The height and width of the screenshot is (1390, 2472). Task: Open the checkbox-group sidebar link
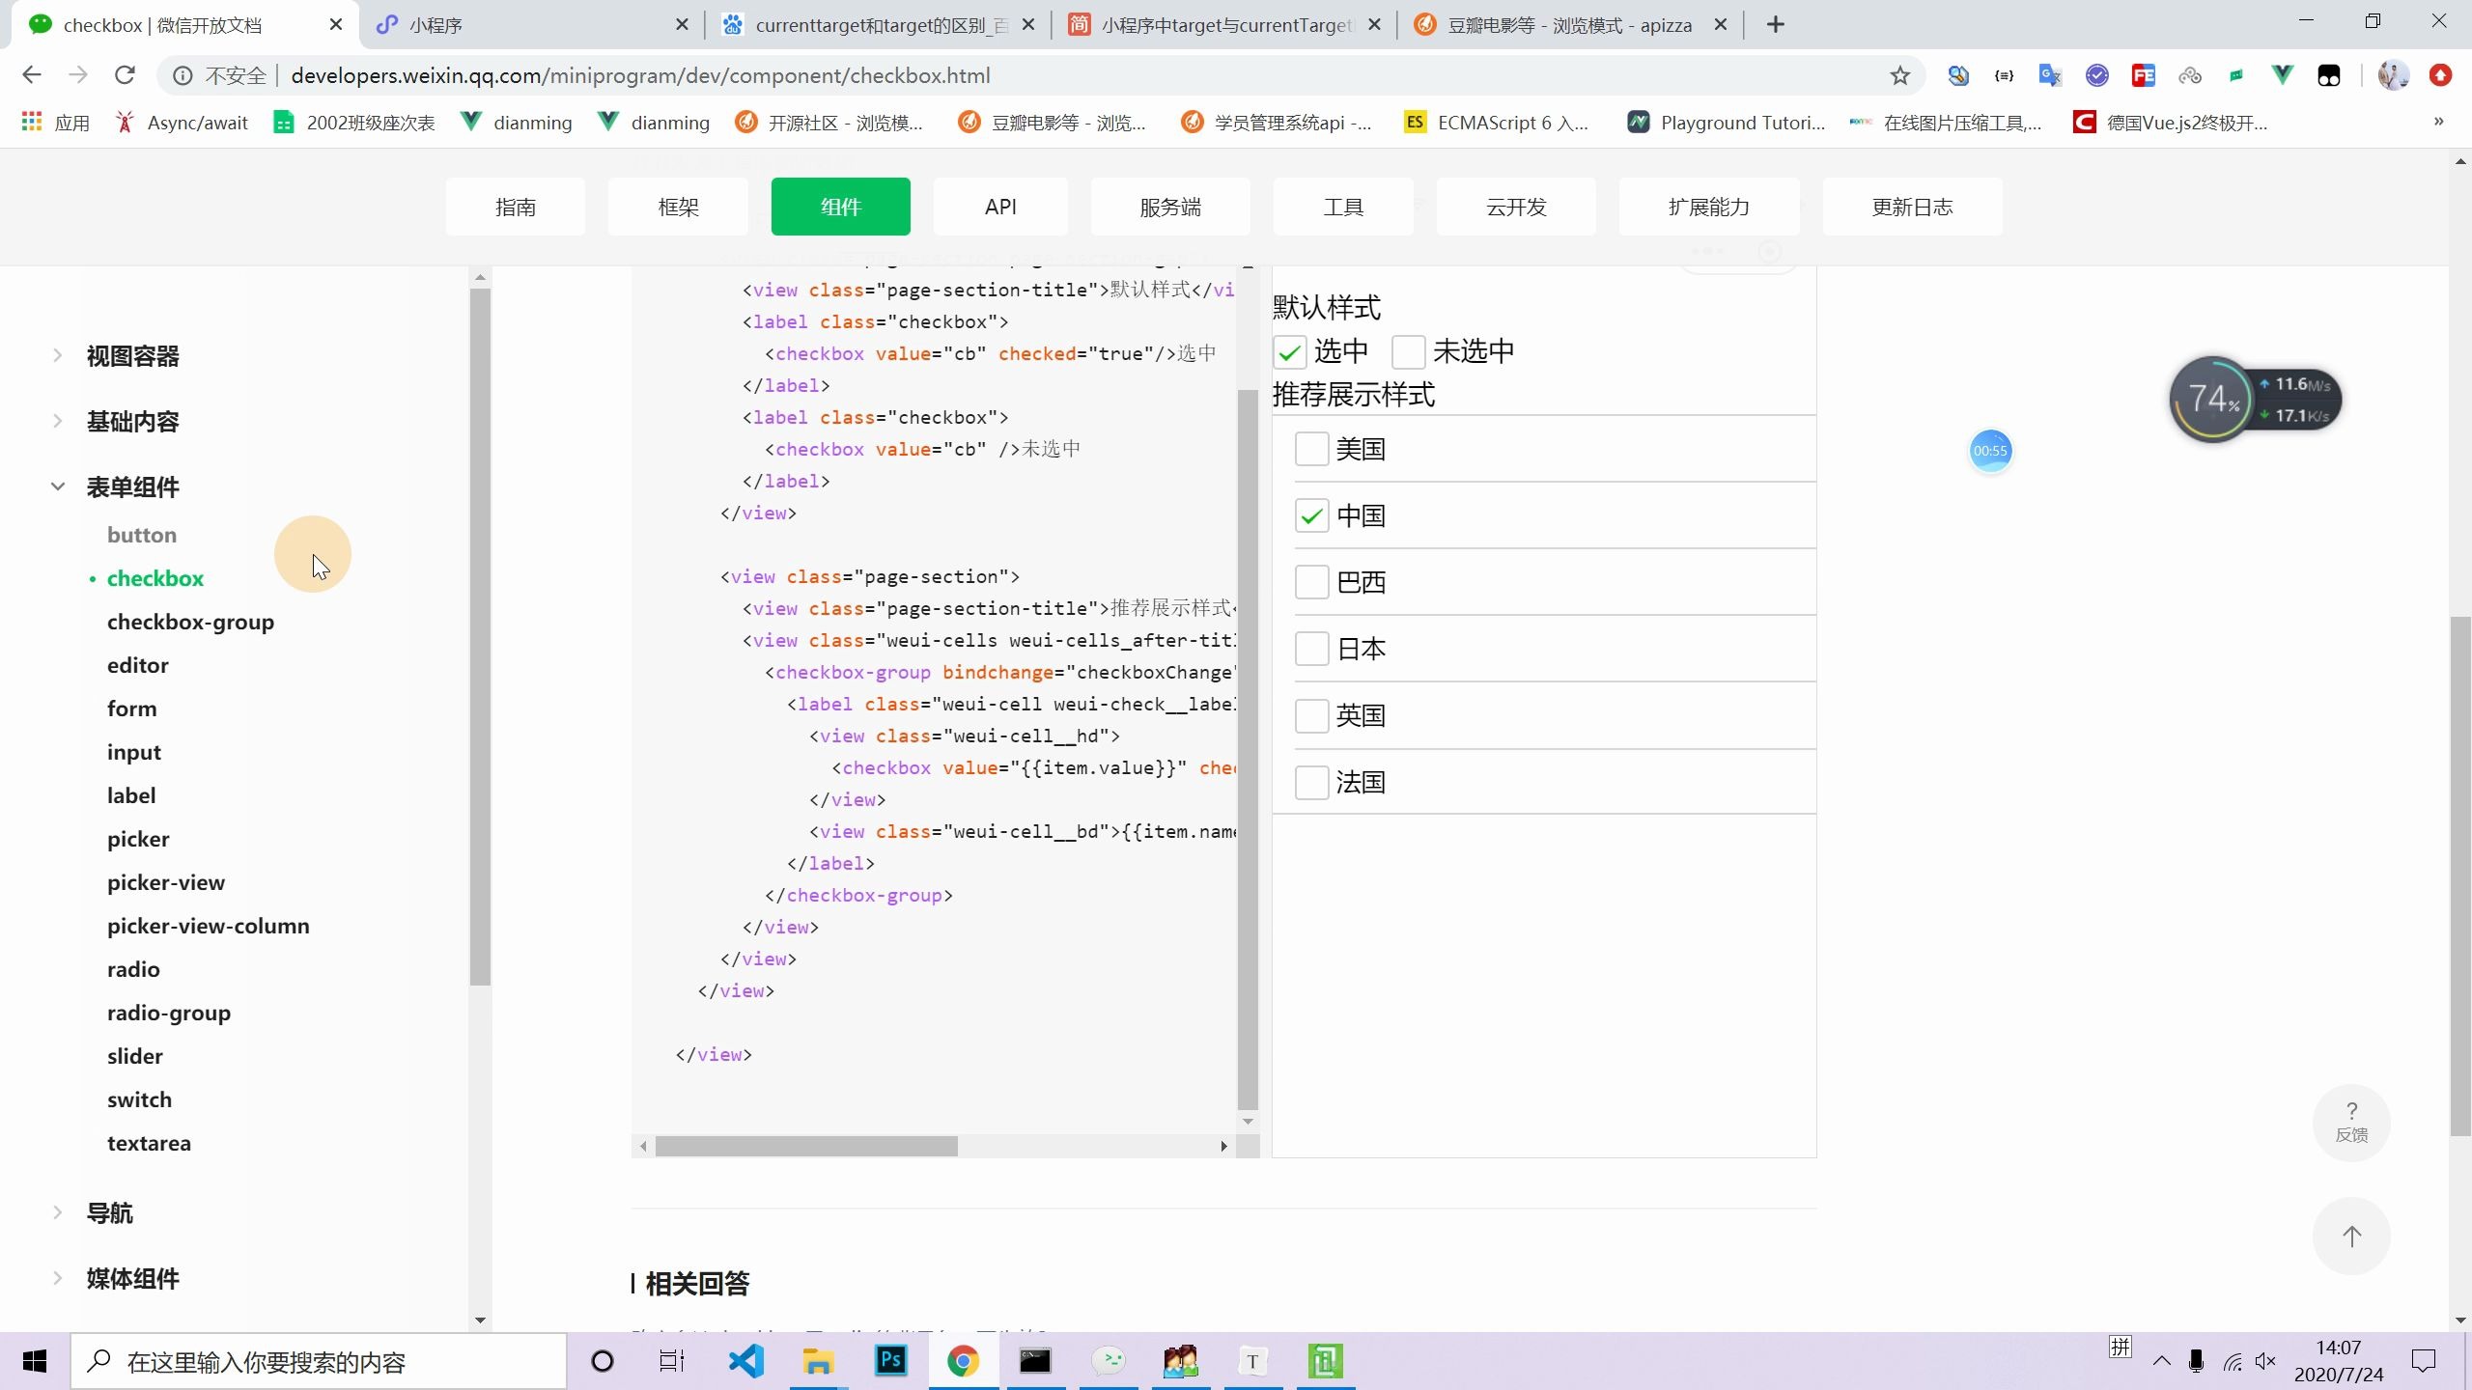(190, 623)
